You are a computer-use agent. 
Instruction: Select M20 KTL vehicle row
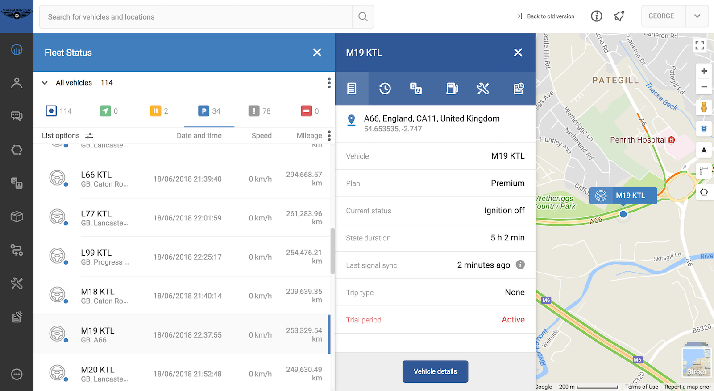coord(182,373)
